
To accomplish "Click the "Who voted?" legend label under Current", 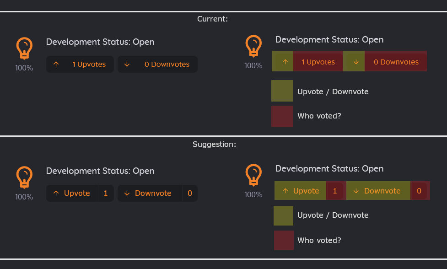I will tap(319, 116).
